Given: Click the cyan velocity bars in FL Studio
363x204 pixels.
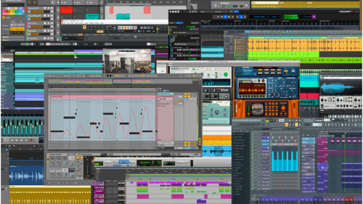Looking at the screenshot, I should (285, 161).
